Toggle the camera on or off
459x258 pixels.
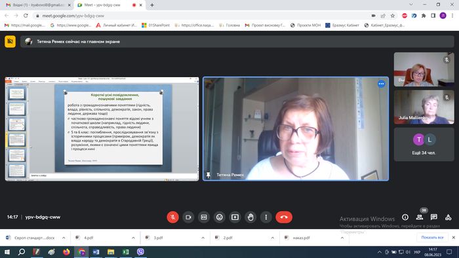coord(188,217)
